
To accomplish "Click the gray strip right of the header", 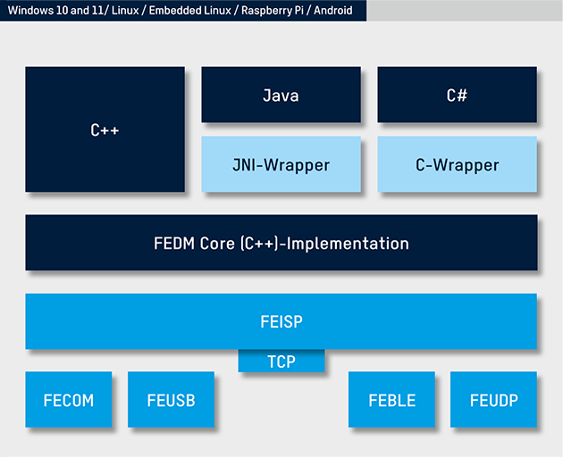I will click(465, 11).
